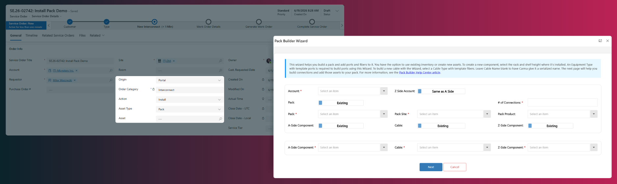Screen dimensions: 617x184
Task: Click the Account field search magnifier icon
Action: click(111, 71)
